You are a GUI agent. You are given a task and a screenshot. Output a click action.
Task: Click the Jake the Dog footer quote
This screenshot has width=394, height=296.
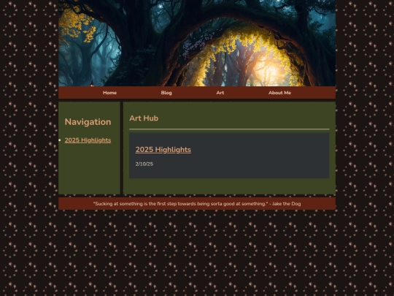[x=197, y=204]
